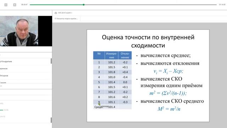Viewport: 227px width, 128px height.
Task: Click the text 'вычисляется среднее'
Action: pos(166,55)
